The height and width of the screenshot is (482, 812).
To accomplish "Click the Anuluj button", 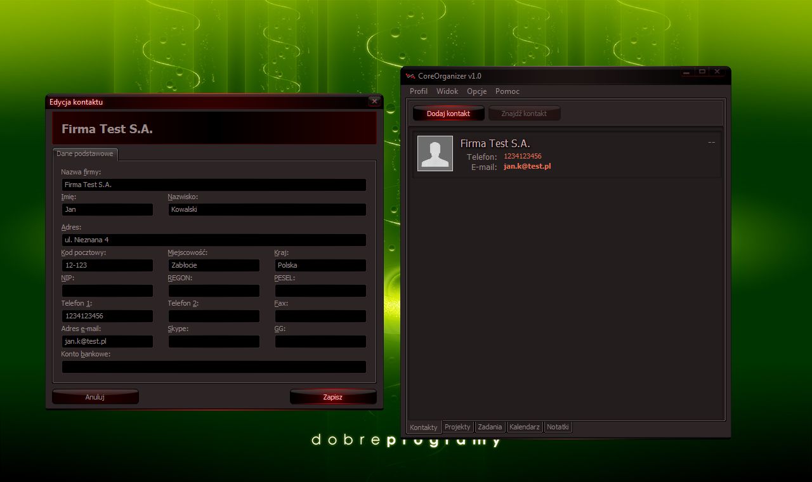I will coord(95,397).
